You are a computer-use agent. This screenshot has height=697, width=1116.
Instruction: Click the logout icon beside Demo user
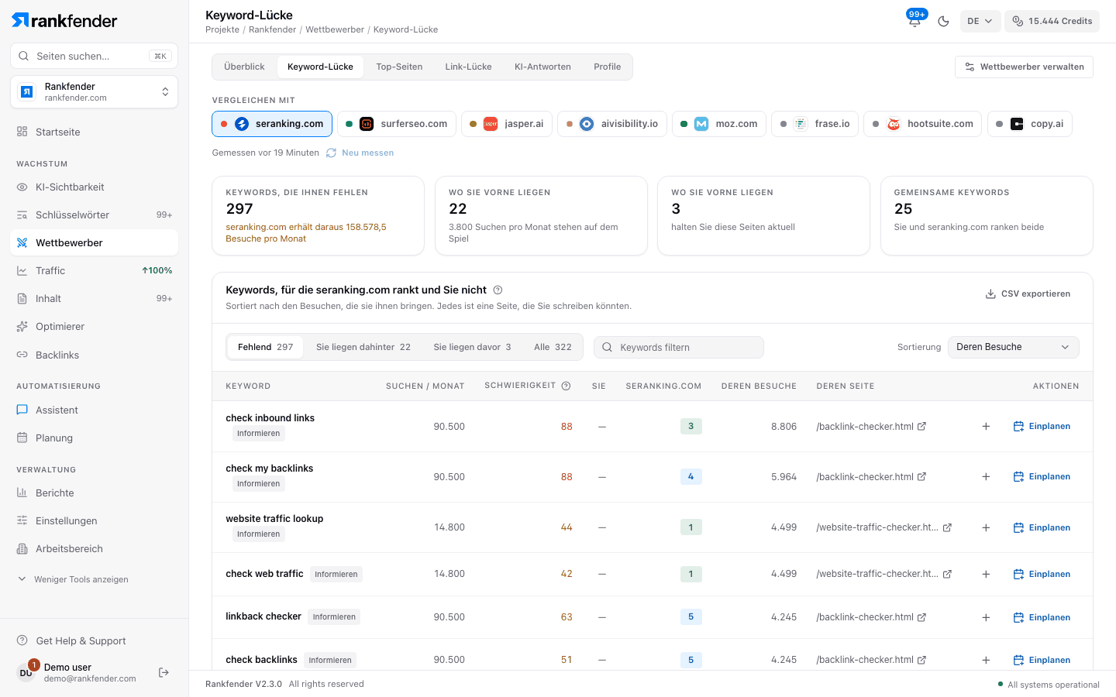tap(164, 672)
